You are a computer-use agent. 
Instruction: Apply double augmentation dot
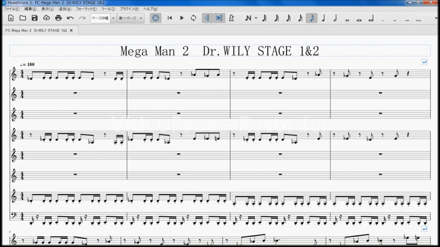(395, 20)
